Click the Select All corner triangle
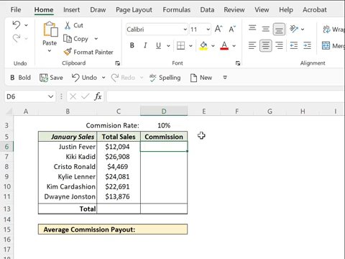 point(9,111)
